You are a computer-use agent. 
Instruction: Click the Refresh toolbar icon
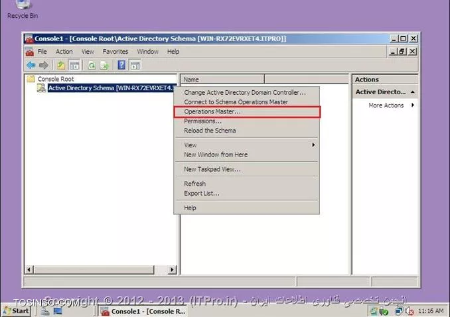pyautogui.click(x=92, y=66)
